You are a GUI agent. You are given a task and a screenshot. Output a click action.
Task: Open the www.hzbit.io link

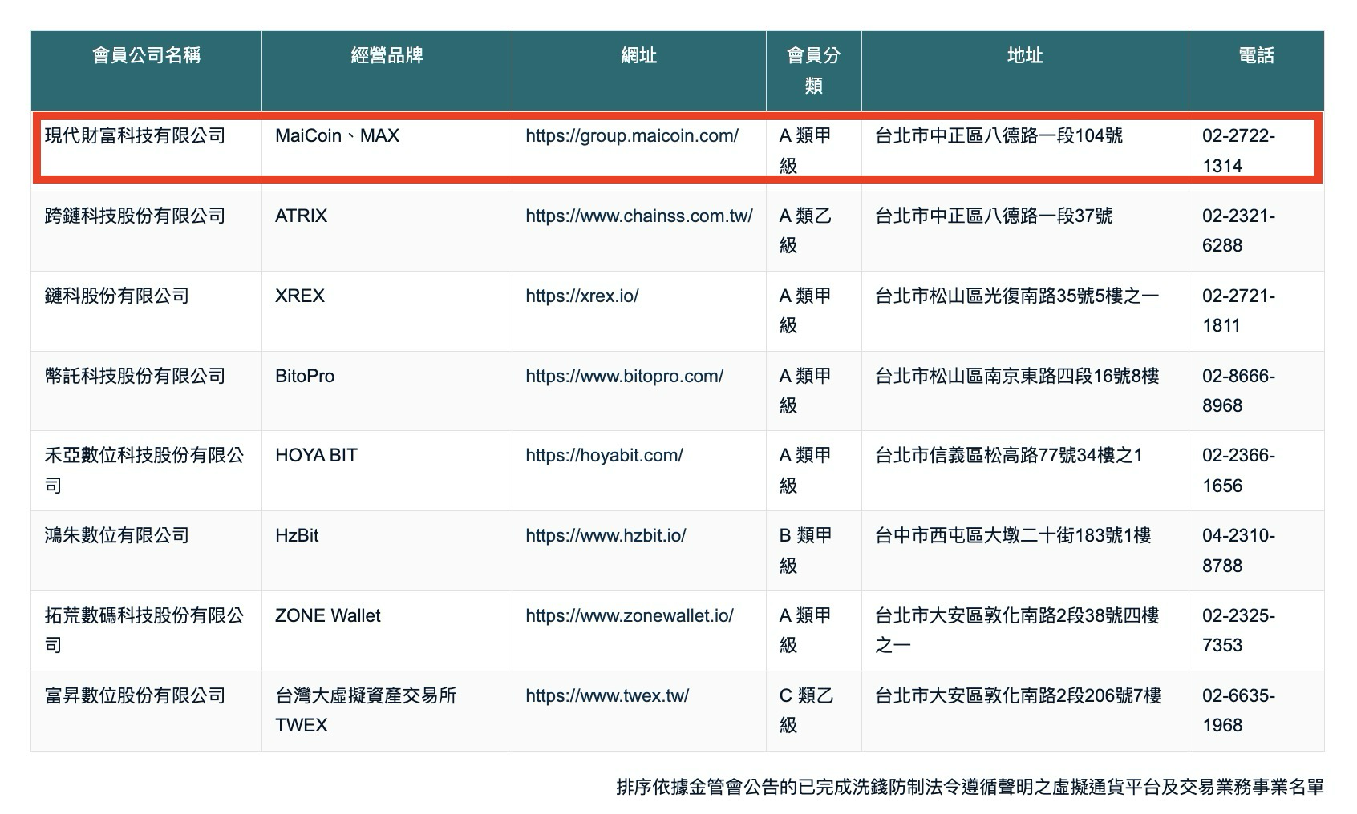pyautogui.click(x=606, y=535)
